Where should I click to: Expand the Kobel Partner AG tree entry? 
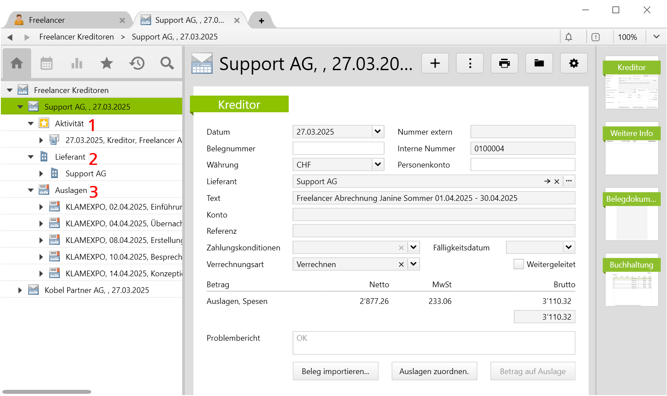(20, 290)
